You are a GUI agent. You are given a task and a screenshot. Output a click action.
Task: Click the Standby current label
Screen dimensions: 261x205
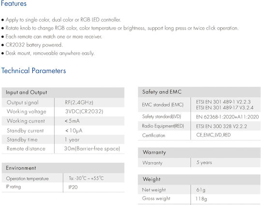click(25, 131)
